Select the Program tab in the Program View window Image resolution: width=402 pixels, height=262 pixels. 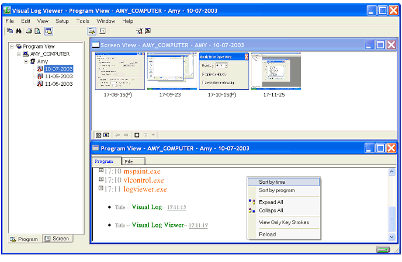pos(106,161)
